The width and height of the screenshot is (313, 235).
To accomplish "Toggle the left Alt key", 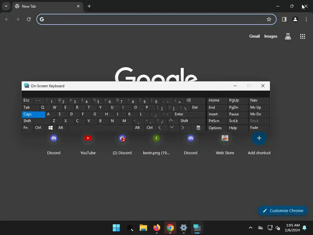I will click(x=62, y=128).
